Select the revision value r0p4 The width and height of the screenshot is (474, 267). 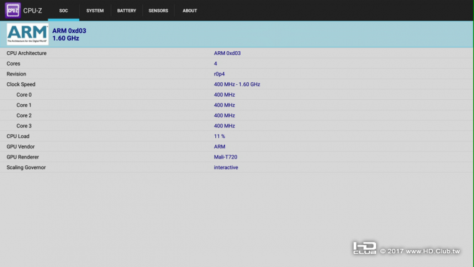click(219, 74)
